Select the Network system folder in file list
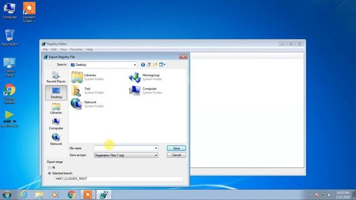The height and width of the screenshot is (200, 356). coord(87,104)
